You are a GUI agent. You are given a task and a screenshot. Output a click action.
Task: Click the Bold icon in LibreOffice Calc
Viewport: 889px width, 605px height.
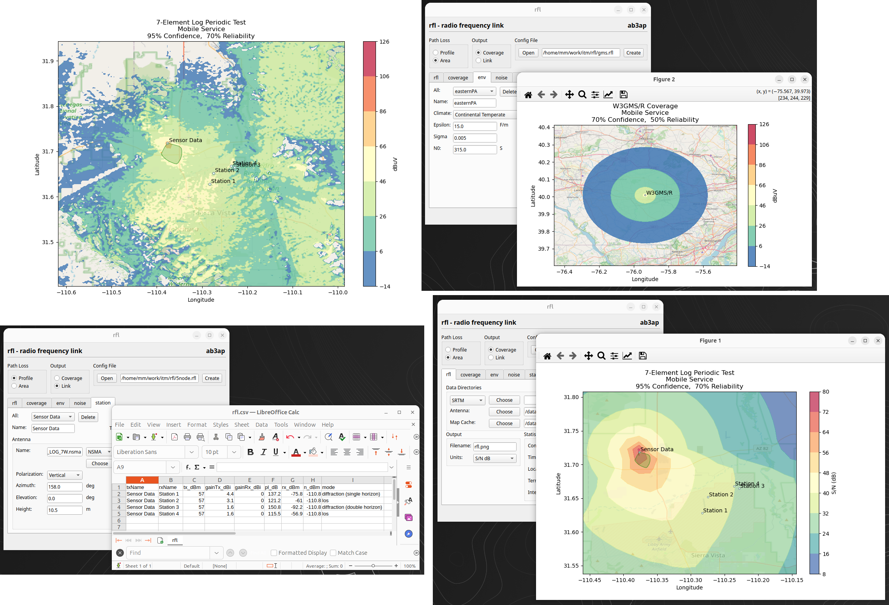click(x=250, y=452)
